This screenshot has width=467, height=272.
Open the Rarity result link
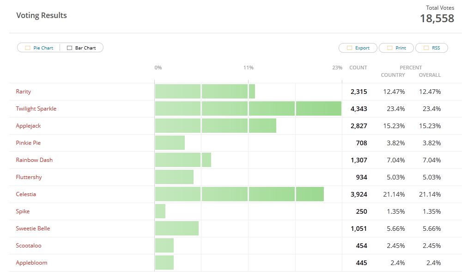coord(23,92)
